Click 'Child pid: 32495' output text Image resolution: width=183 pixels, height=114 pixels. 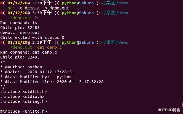[20, 57]
